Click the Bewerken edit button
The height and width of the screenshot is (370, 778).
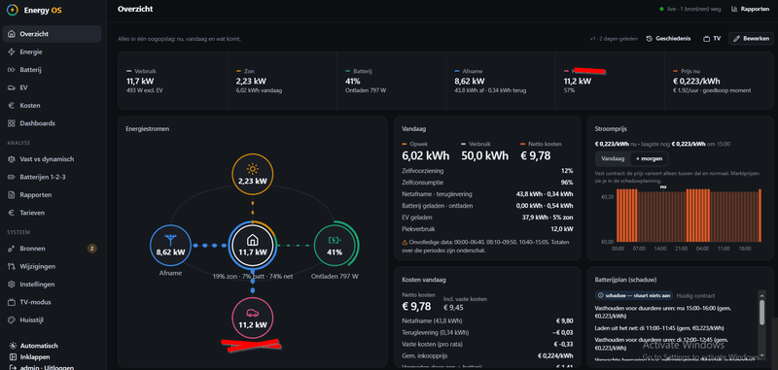click(x=751, y=38)
